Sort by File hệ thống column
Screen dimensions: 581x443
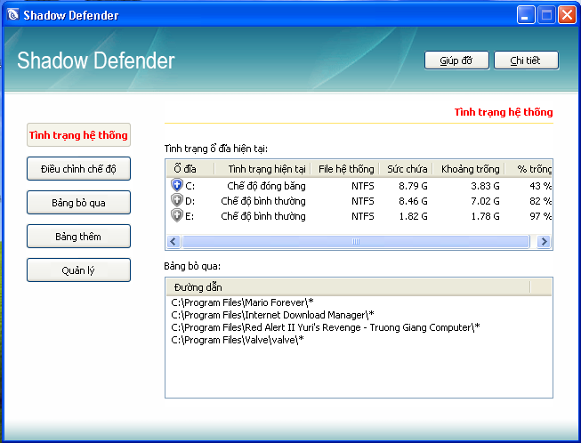344,169
